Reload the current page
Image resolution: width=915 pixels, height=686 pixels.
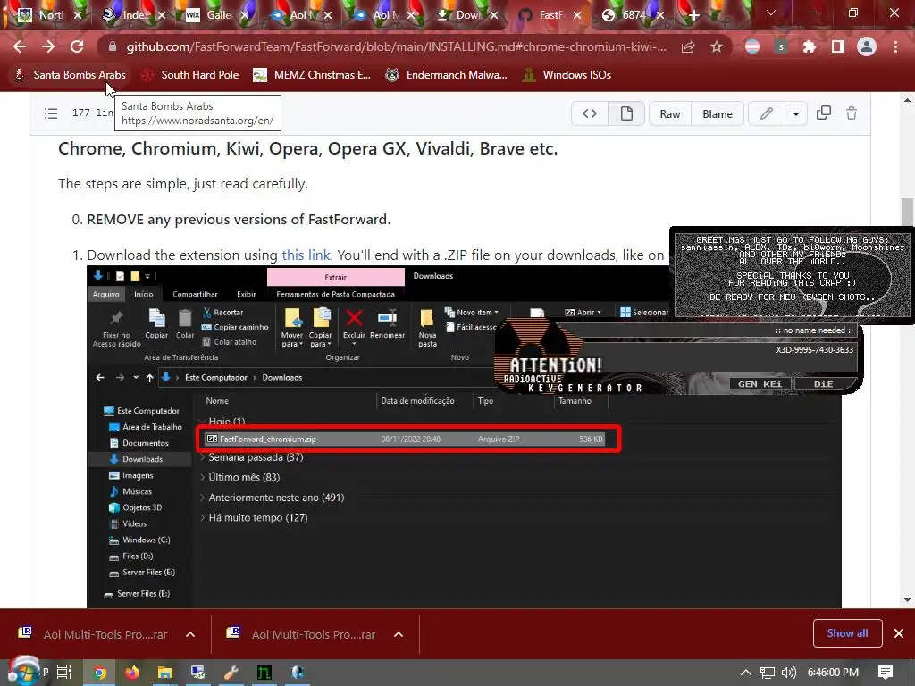pos(77,46)
